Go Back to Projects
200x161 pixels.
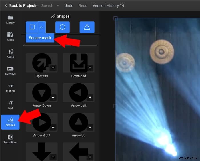tap(21, 5)
